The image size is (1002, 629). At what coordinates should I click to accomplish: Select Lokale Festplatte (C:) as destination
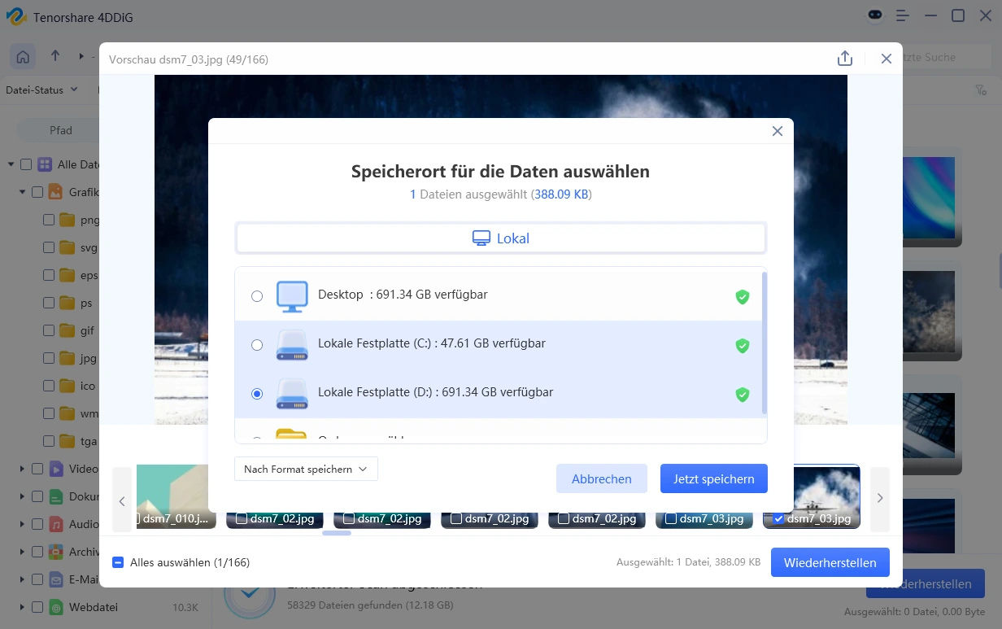click(257, 345)
